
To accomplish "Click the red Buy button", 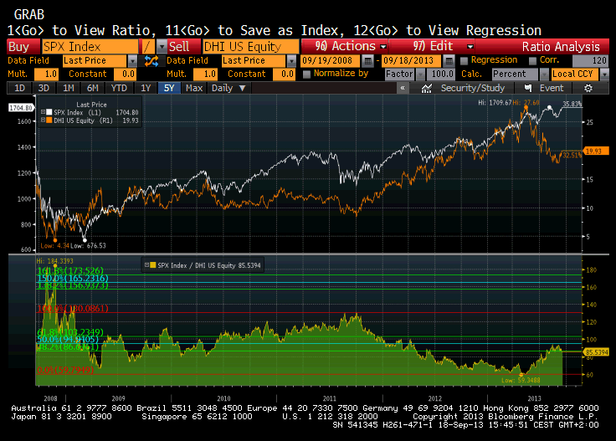I will click(x=23, y=47).
